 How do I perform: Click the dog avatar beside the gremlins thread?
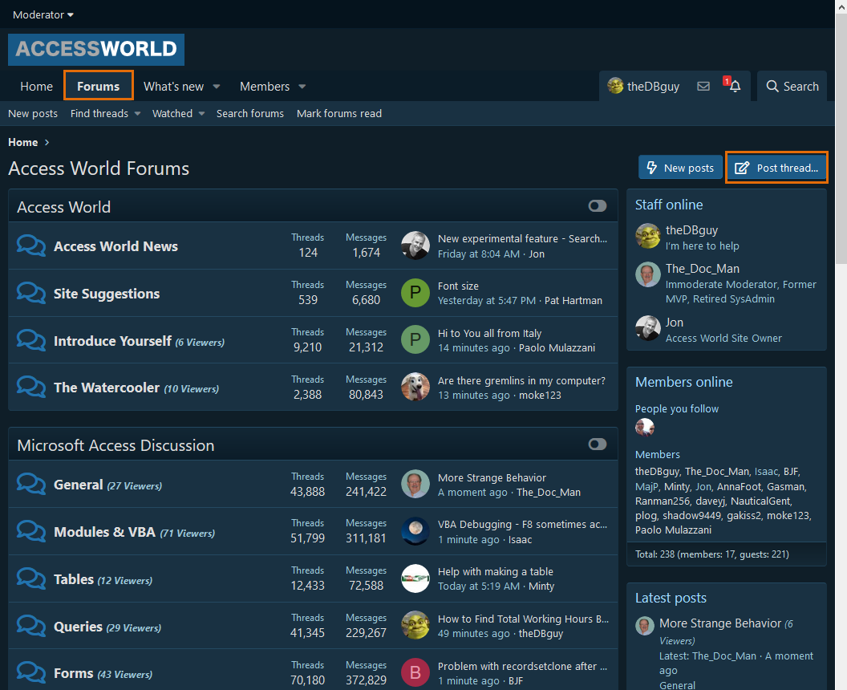click(415, 388)
